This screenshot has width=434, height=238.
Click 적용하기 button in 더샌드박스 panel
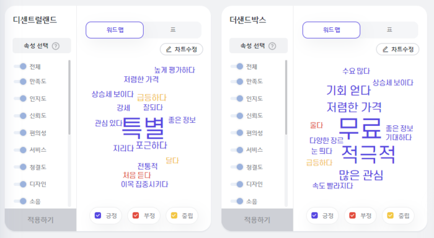(257, 220)
